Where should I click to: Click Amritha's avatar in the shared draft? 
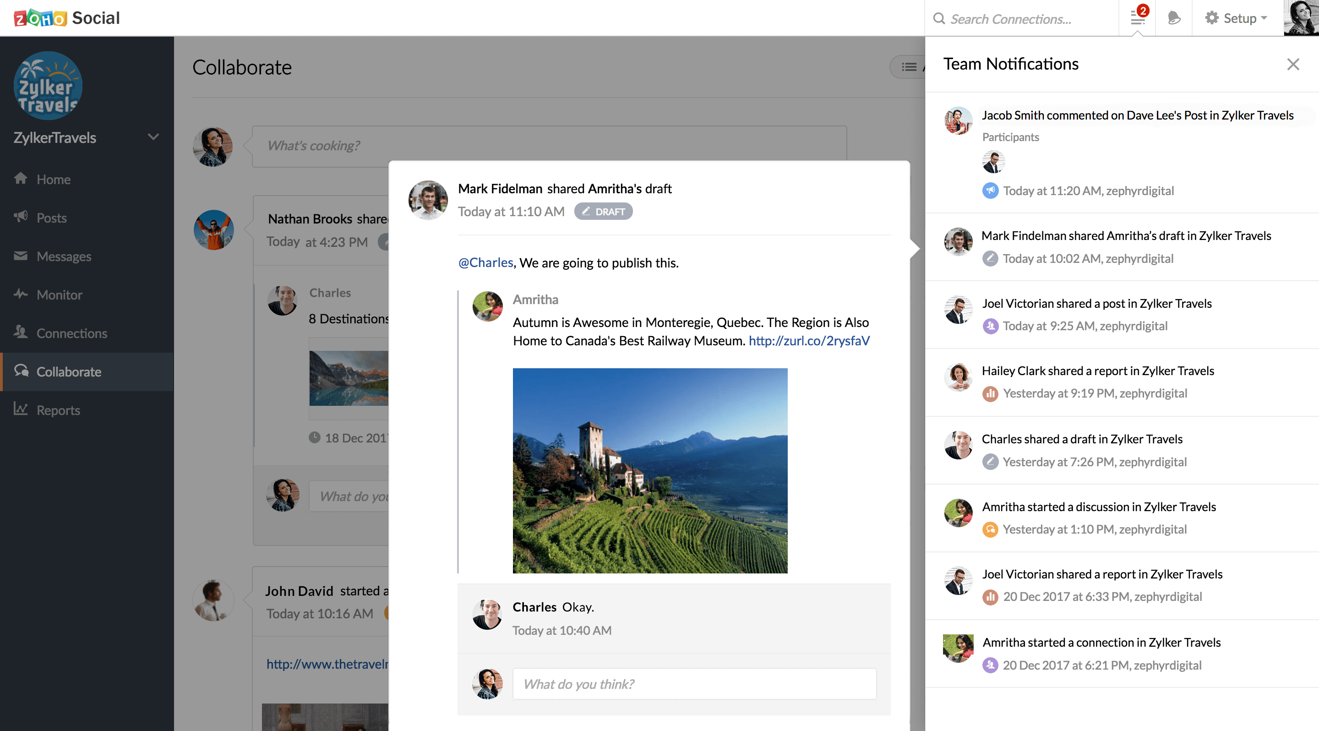(x=487, y=306)
